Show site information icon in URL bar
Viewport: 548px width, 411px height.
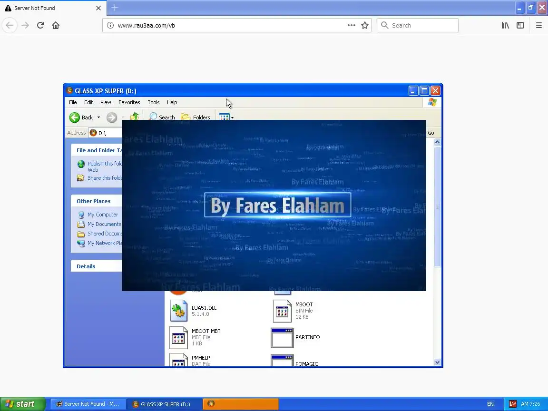[x=110, y=25]
